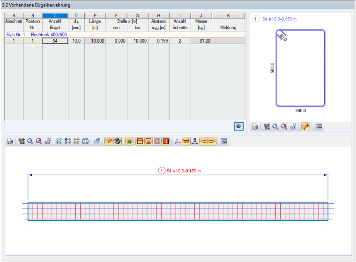The height and width of the screenshot is (262, 356).
Task: Toggle top reinforcement display icon
Action: [x=140, y=142]
